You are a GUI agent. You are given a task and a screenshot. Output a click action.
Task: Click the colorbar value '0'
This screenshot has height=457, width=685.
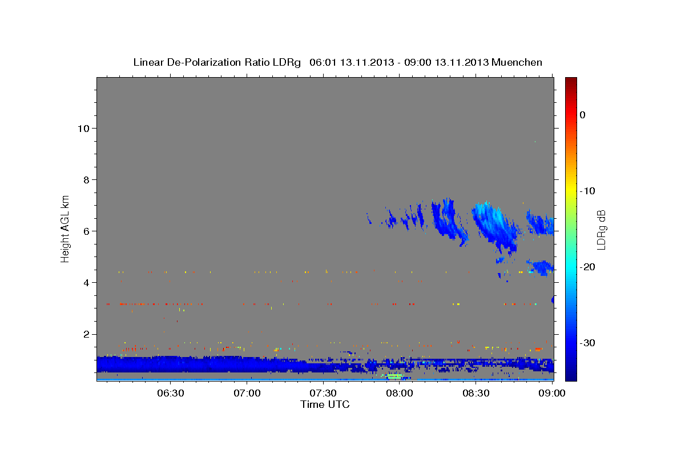click(582, 115)
